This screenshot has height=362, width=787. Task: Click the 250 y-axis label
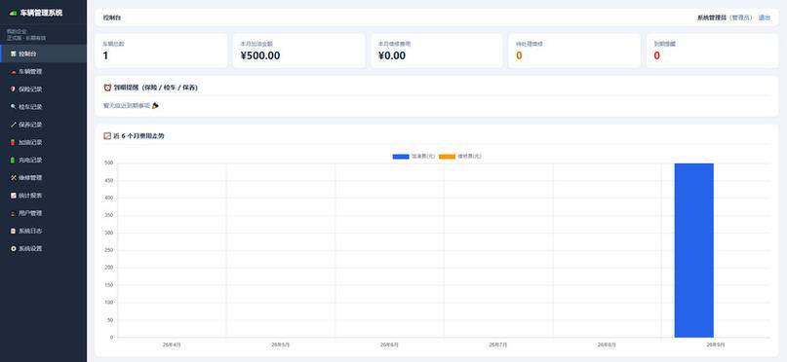[x=109, y=250]
